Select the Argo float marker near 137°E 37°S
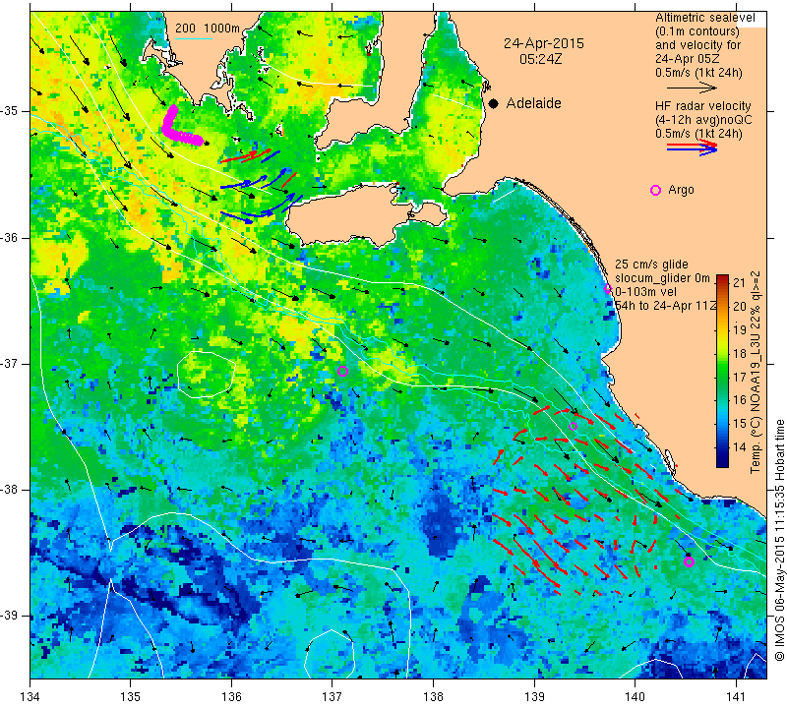 342,372
